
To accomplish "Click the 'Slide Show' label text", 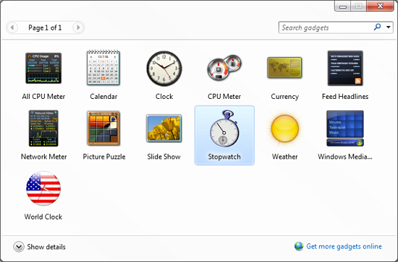I will [x=164, y=157].
